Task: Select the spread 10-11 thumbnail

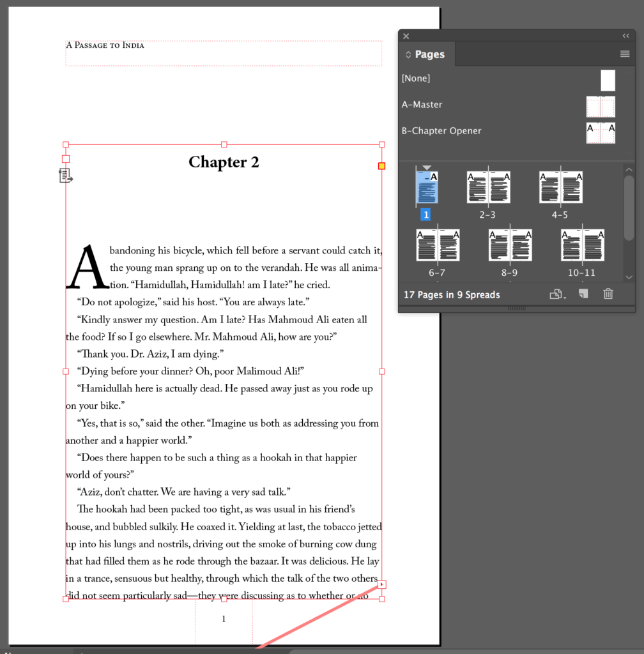Action: pos(582,245)
